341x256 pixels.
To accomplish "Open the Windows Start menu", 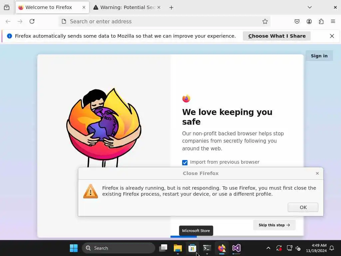I will click(x=74, y=248).
